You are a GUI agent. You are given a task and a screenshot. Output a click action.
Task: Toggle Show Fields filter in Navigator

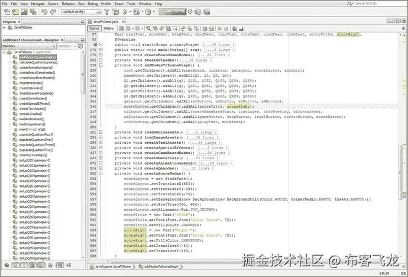(x=15, y=265)
